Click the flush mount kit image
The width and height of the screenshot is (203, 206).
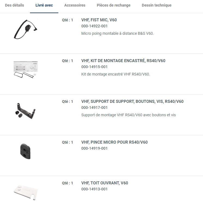[25, 69]
